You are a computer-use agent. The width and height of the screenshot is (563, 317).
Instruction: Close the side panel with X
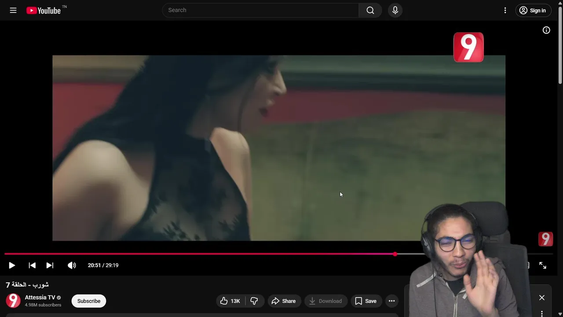click(542, 298)
